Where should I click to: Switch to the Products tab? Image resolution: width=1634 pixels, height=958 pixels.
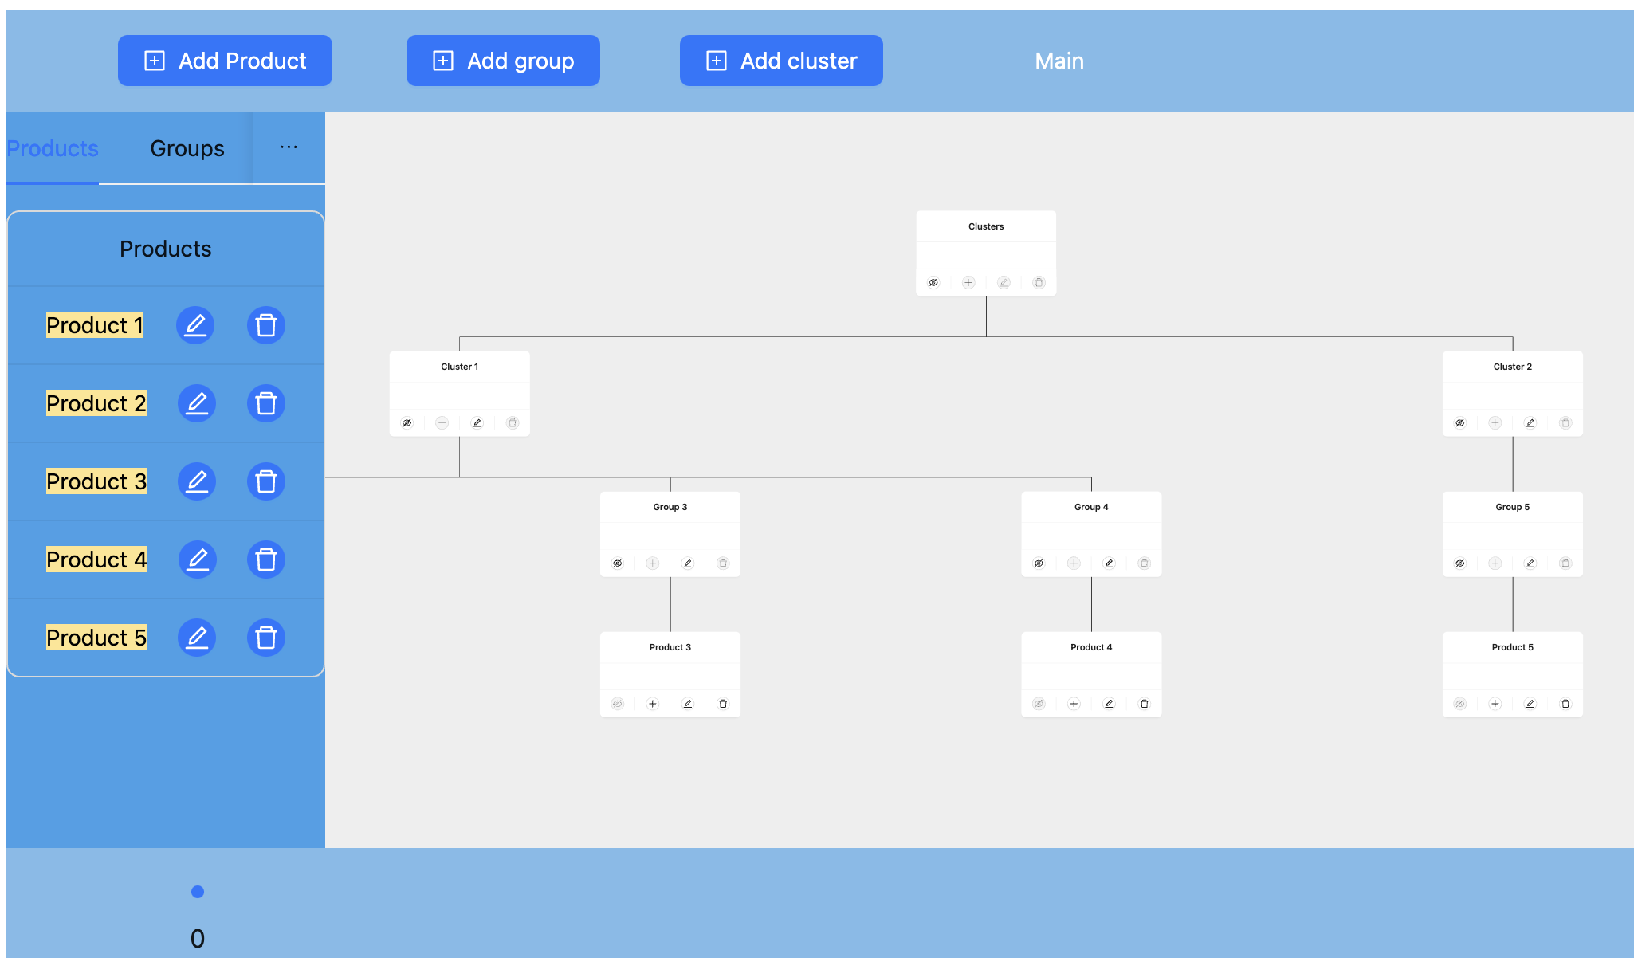(x=51, y=148)
